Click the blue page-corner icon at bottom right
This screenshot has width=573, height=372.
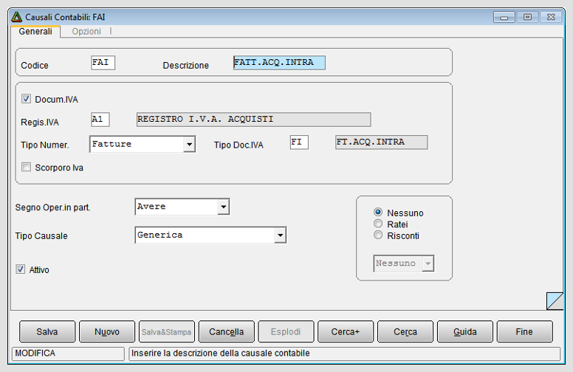point(555,301)
